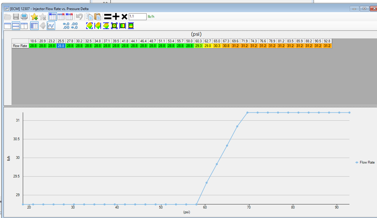Click the Flow Rate row header
The width and height of the screenshot is (377, 218).
pyautogui.click(x=20, y=46)
